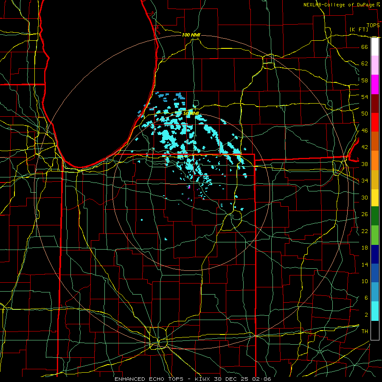Screen dimensions: 382x382
Task: Click the white 66+ kft color swatch
Action: tap(375, 47)
